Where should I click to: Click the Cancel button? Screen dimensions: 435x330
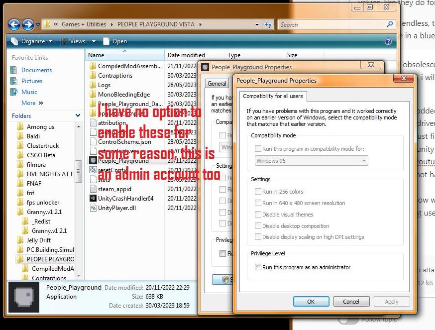[x=351, y=302]
